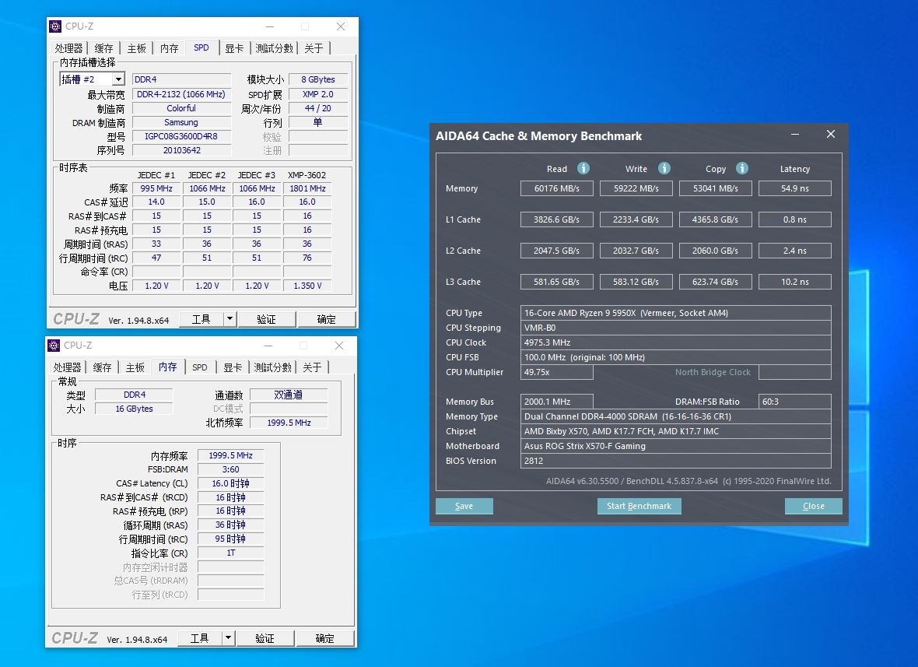This screenshot has width=918, height=667.
Task: Switch to 处理器 tab in top CPU-Z window
Action: point(68,48)
